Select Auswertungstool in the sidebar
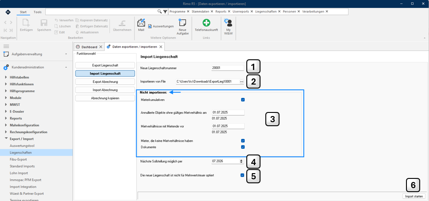429x201 pixels. pyautogui.click(x=22, y=146)
